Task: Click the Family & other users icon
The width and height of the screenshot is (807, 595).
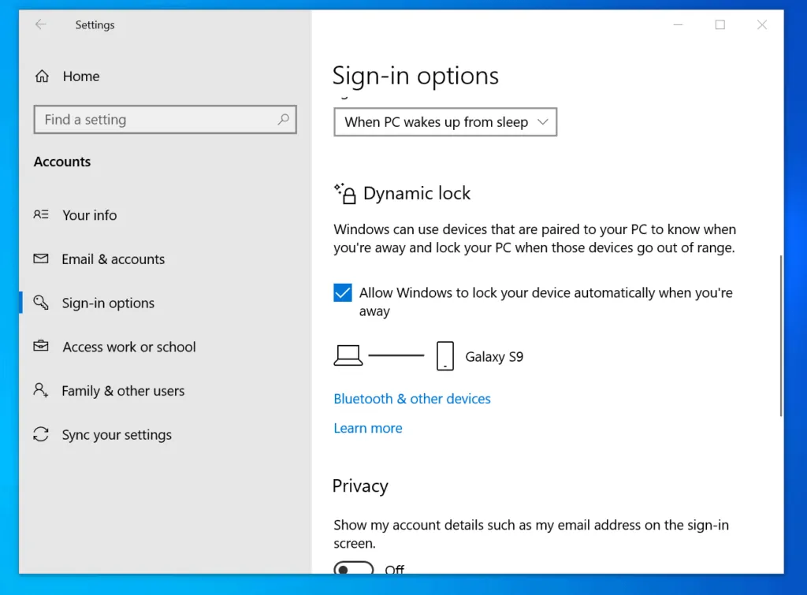Action: click(41, 390)
